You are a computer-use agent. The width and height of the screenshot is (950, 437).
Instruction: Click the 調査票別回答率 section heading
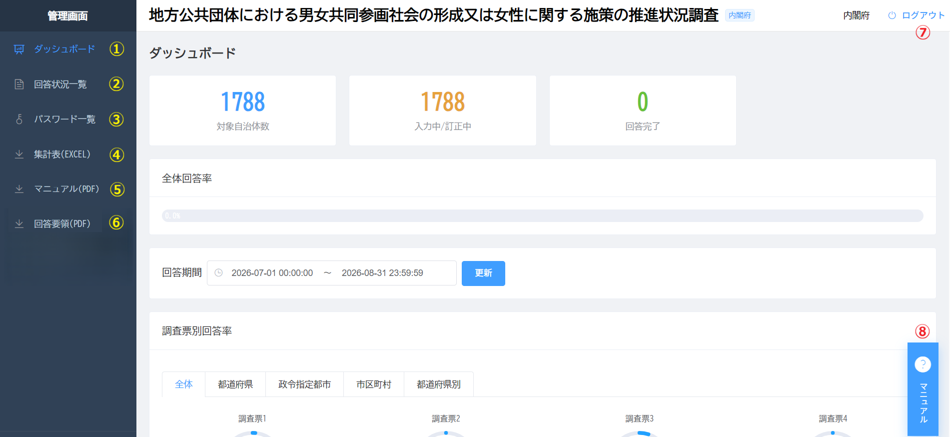(x=197, y=331)
